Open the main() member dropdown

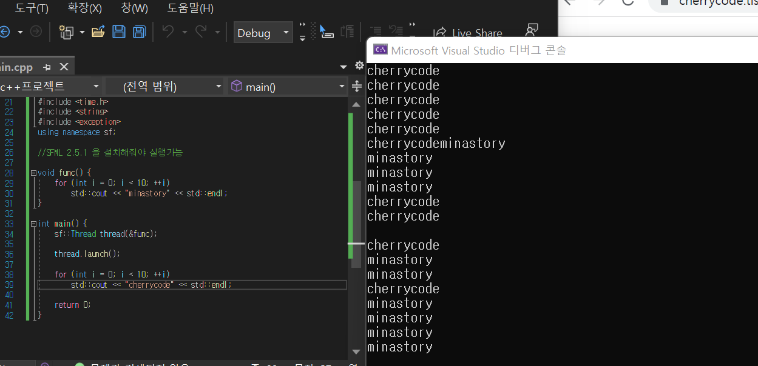288,87
